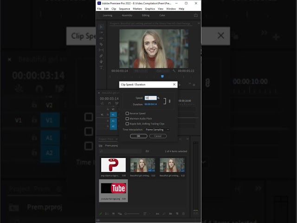Select the Slip tool
297x223 pixels.
pos(101,50)
